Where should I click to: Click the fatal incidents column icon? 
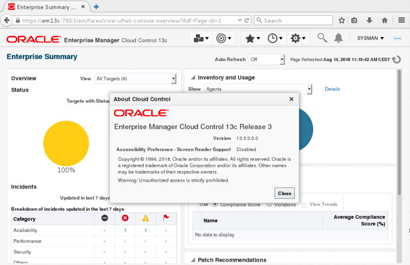[x=105, y=218]
